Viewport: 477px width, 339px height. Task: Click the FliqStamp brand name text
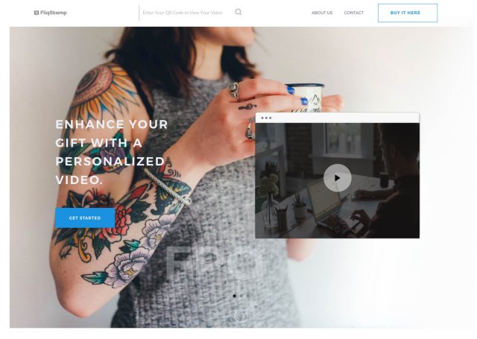(x=54, y=13)
